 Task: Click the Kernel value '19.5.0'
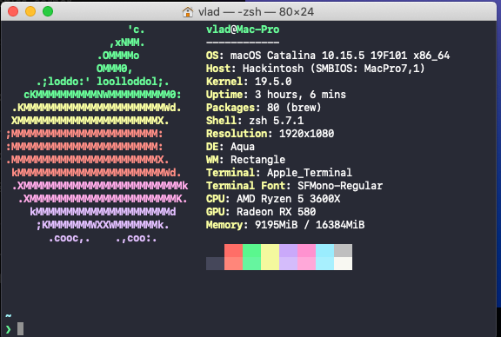[x=273, y=82]
